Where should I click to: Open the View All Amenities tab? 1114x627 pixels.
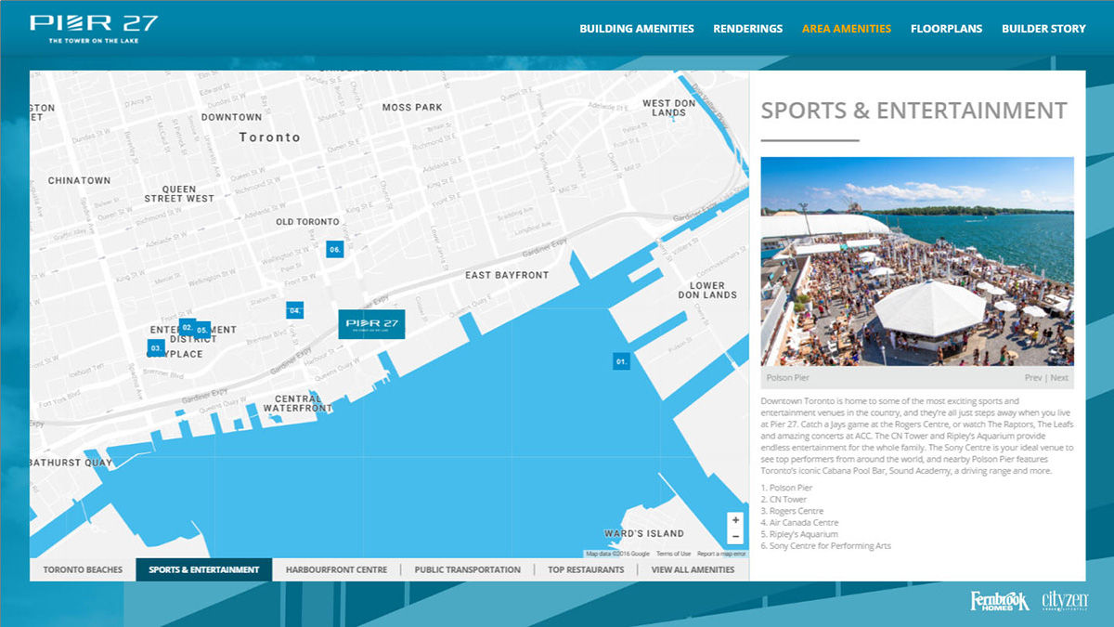coord(693,569)
